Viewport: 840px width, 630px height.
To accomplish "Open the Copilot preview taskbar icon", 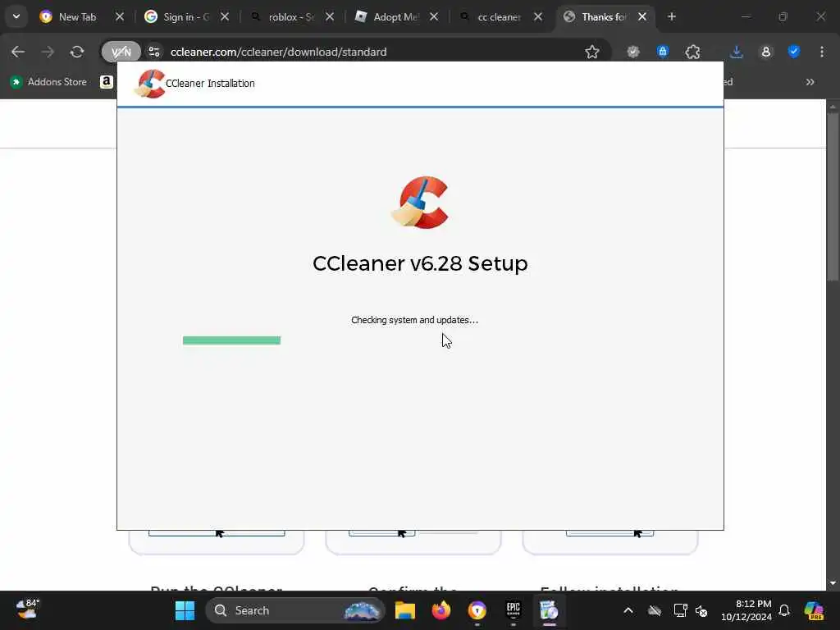I will pos(814,610).
